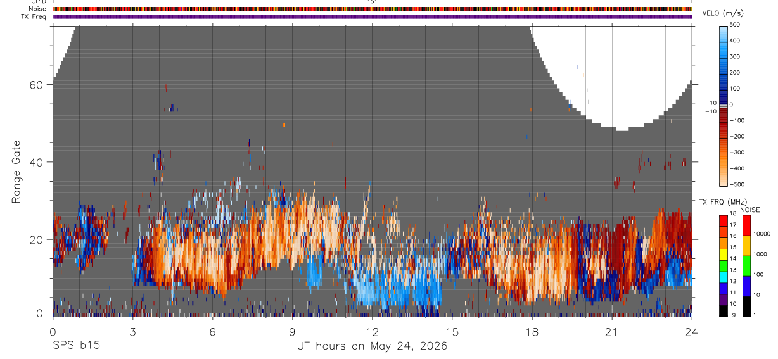Click the '300' label on VELO scale
The image size is (778, 359).
pos(735,56)
